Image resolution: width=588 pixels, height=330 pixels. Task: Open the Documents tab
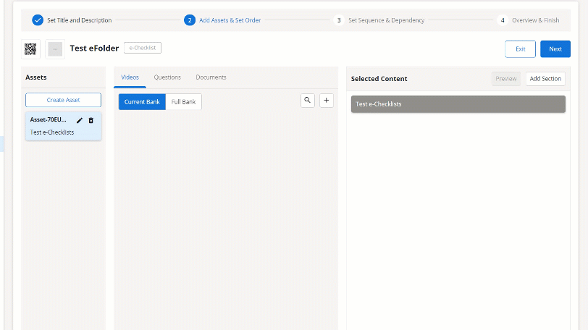[x=211, y=77]
